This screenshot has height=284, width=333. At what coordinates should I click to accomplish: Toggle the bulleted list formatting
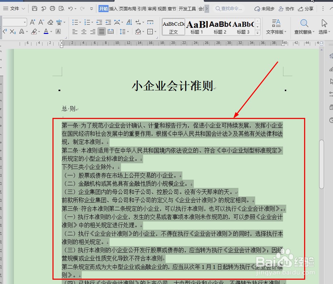75,22
